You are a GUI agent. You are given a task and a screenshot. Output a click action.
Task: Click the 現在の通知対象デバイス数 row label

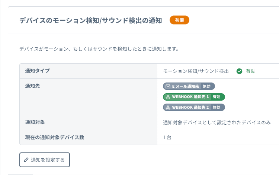[55, 137]
